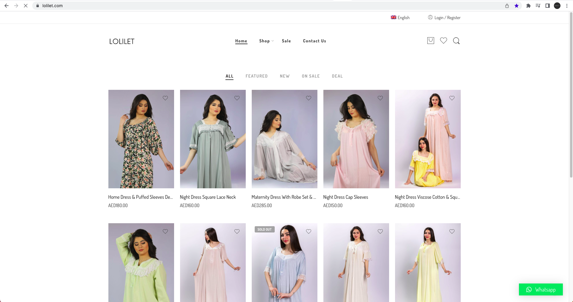Open the Chrome three-dot menu
This screenshot has height=302, width=573.
point(567,6)
